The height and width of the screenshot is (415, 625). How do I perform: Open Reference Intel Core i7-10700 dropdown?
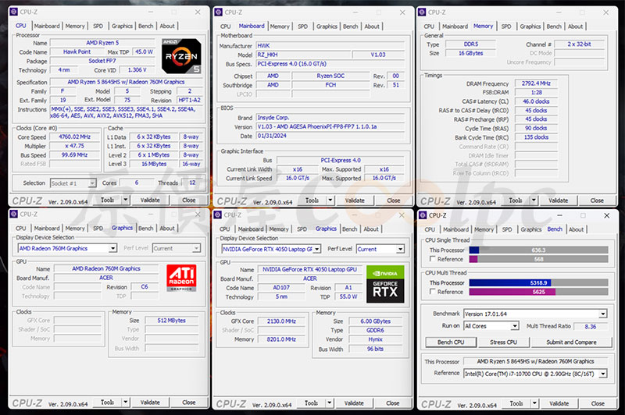(x=602, y=374)
